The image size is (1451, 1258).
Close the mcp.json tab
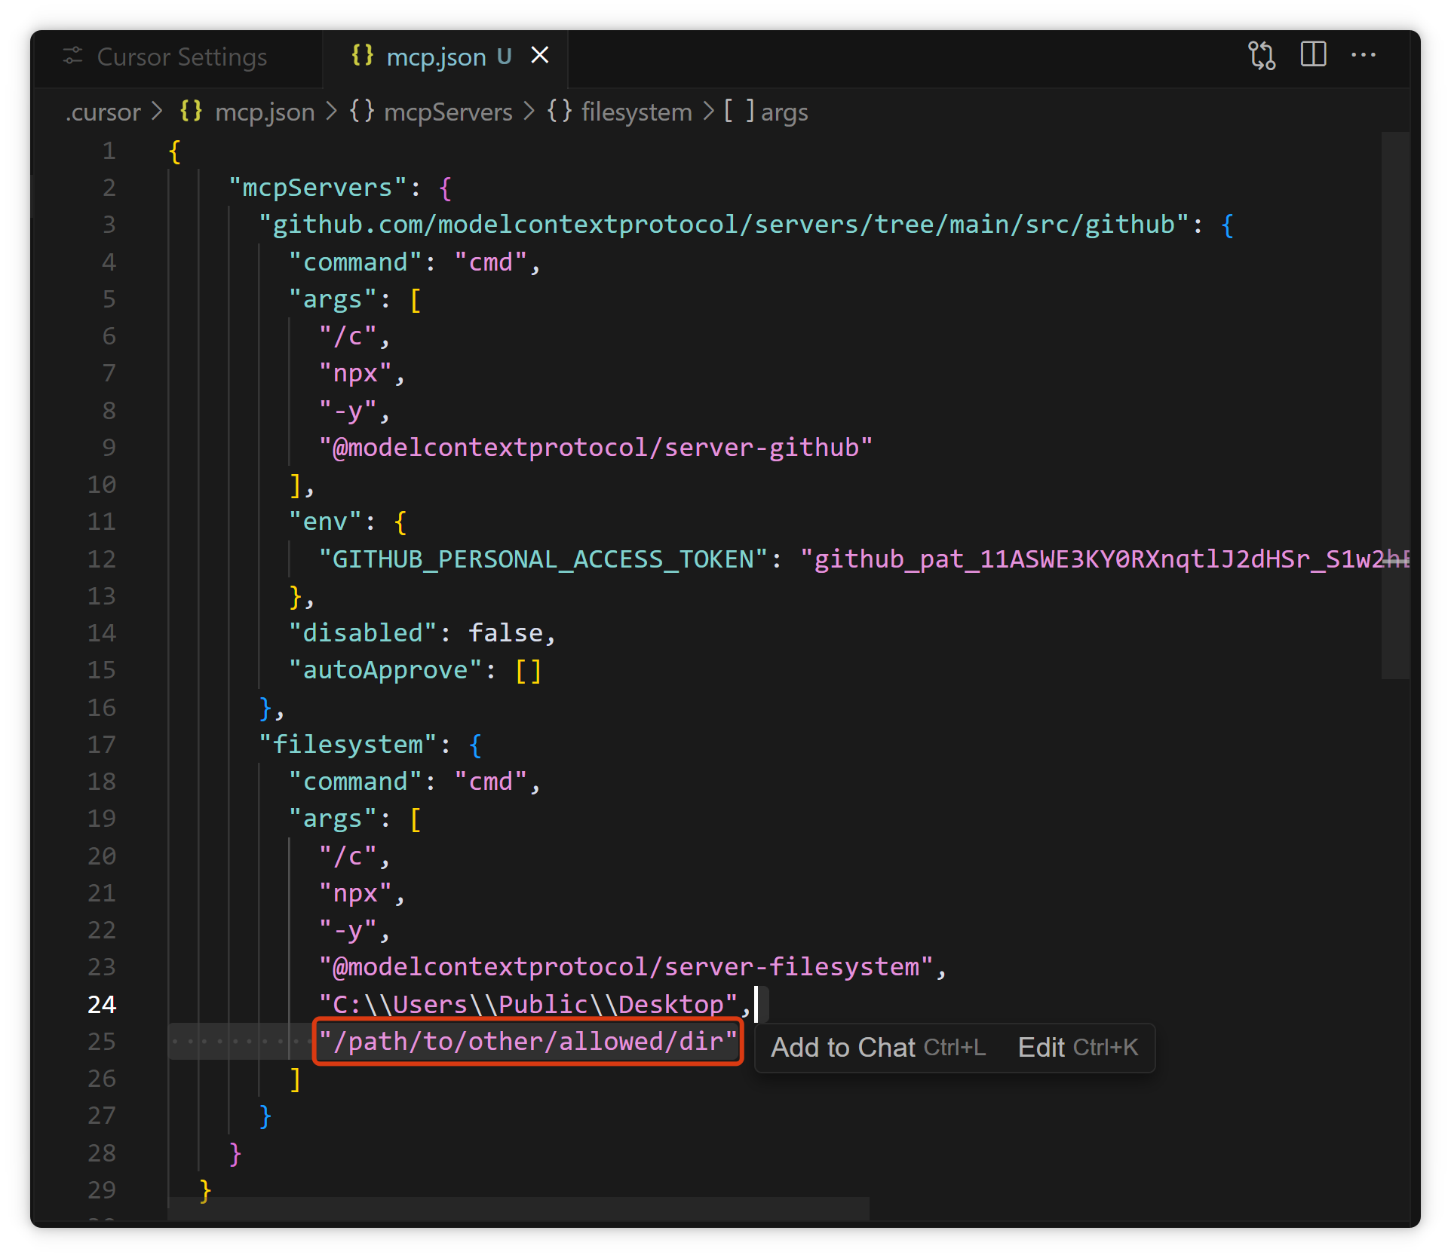click(x=540, y=55)
